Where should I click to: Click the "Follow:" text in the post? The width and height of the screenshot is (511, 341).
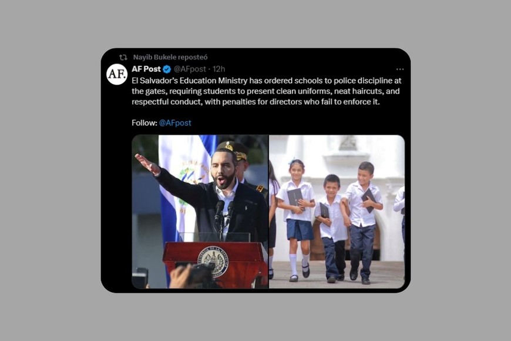click(x=144, y=123)
